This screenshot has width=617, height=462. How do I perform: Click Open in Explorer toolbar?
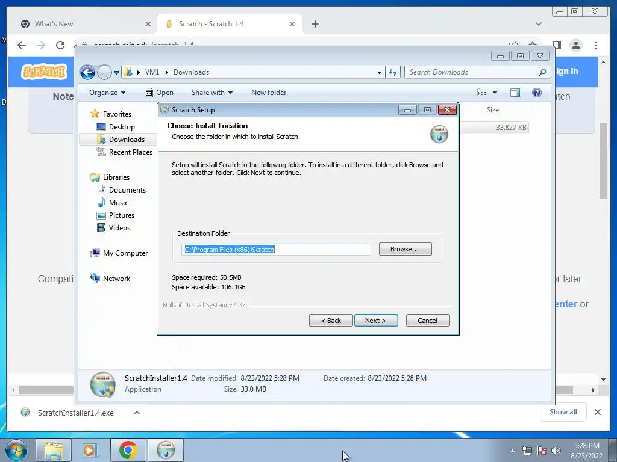pyautogui.click(x=159, y=93)
